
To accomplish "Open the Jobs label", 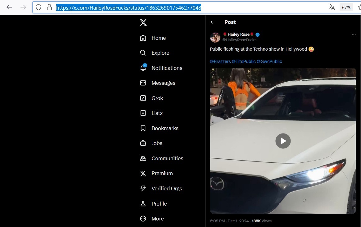I will click(x=157, y=143).
